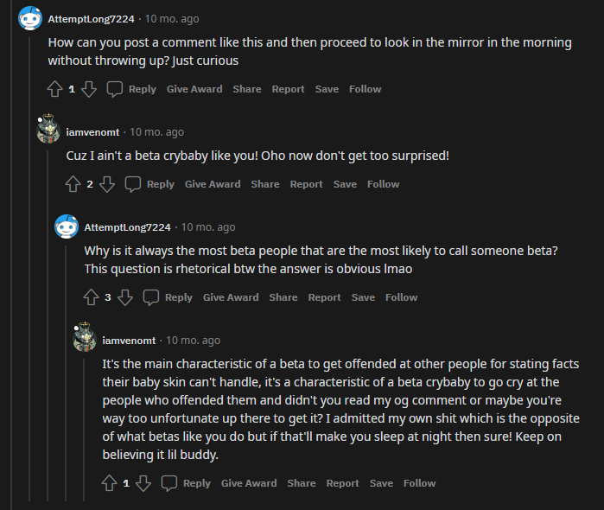Upvote iamvenomt's beta crybaby comment
The height and width of the screenshot is (510, 604).
click(73, 184)
